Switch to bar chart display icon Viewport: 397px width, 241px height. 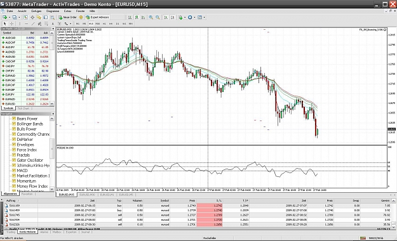click(130, 17)
